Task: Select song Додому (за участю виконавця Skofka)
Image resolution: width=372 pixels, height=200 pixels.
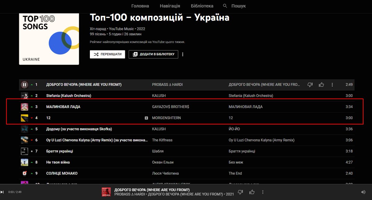Action: point(79,129)
